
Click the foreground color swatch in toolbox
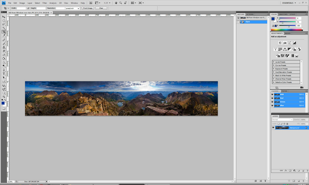point(3,103)
